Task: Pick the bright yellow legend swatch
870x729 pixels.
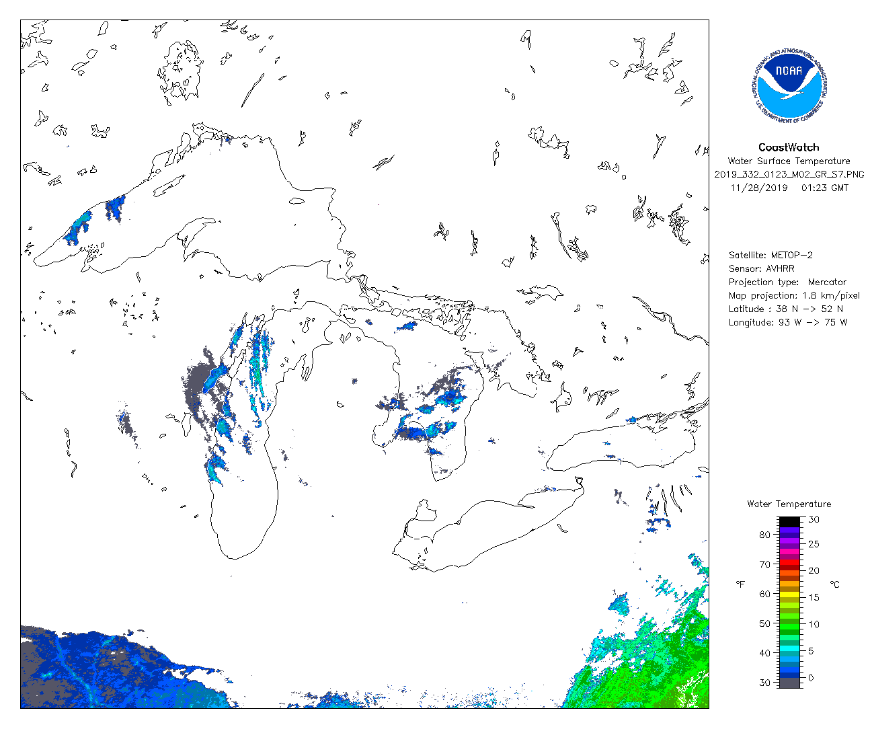Action: [x=789, y=594]
